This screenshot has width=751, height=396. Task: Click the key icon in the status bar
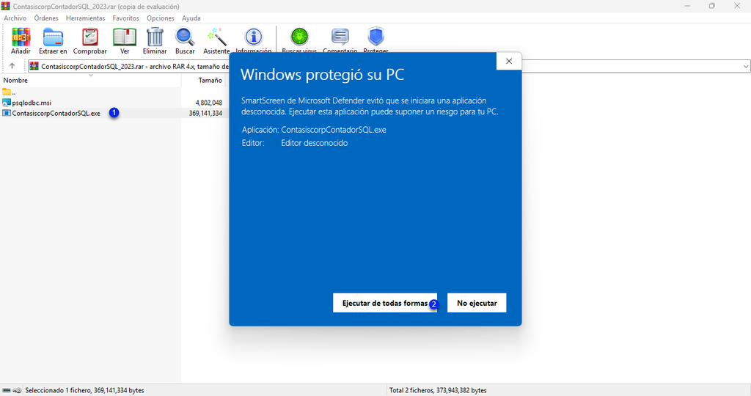coord(18,390)
